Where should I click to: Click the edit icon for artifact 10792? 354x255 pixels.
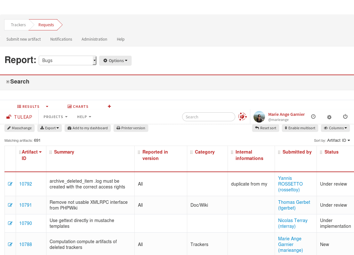[10, 184]
